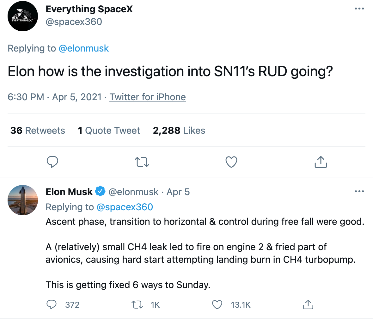Open the @elonmusk mention link
Screen dimensions: 373x320
tap(83, 48)
